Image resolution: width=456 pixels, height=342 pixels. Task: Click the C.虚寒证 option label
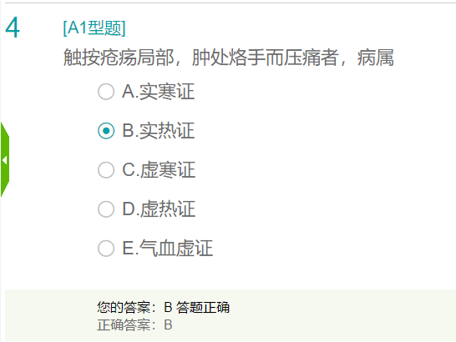(159, 170)
